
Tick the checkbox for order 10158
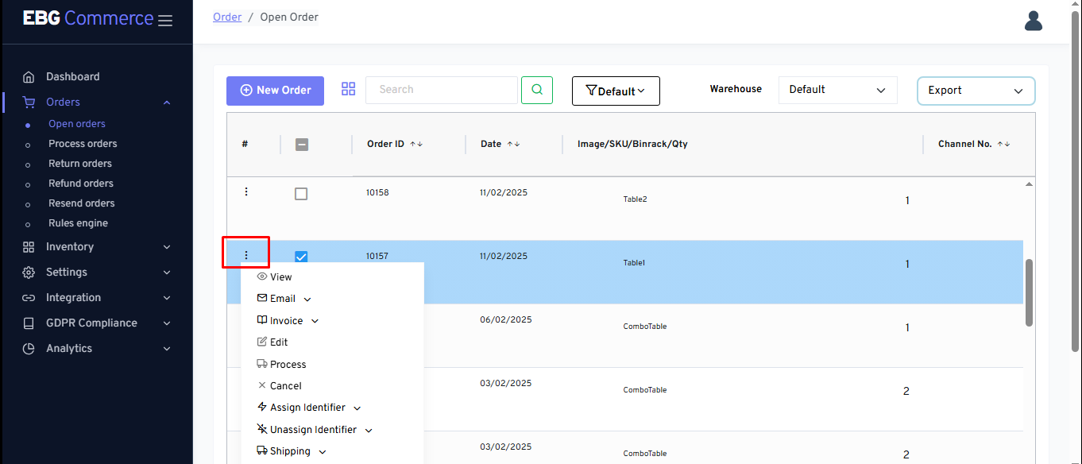click(301, 193)
